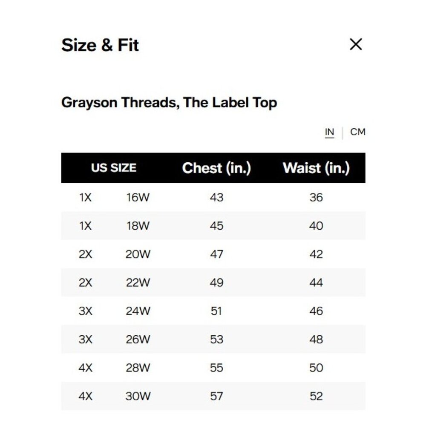The width and height of the screenshot is (426, 426).
Task: Select the 30W size cell
Action: pyautogui.click(x=138, y=396)
